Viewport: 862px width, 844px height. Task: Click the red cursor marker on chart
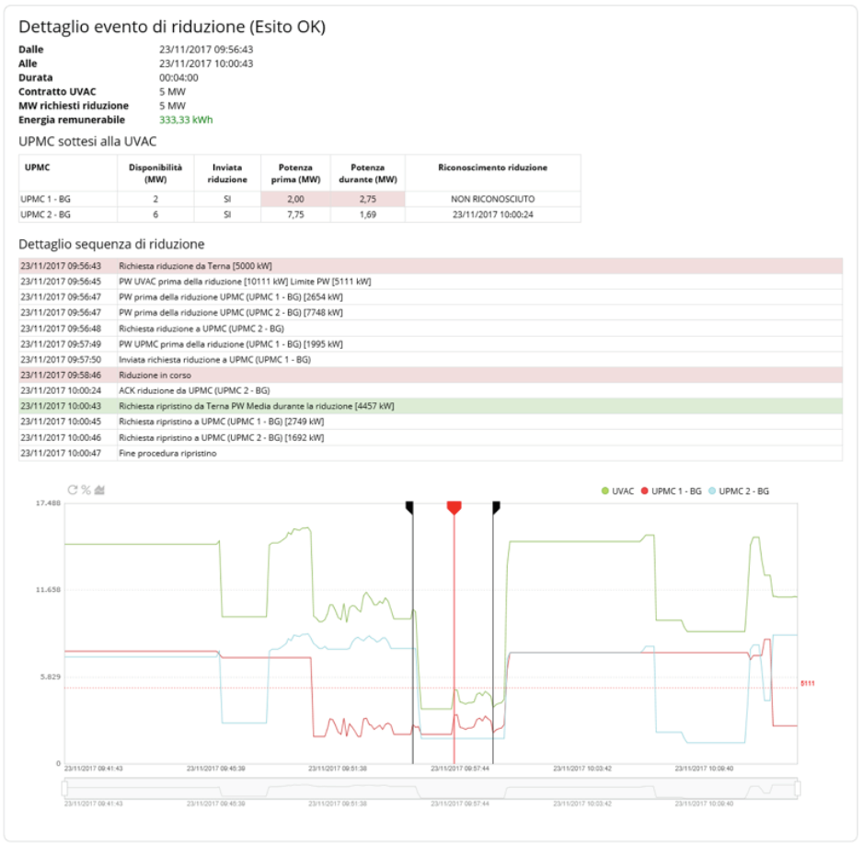click(454, 508)
